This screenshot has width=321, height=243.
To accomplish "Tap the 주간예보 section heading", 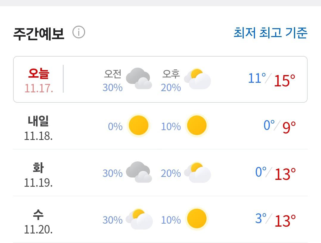I will pos(39,34).
